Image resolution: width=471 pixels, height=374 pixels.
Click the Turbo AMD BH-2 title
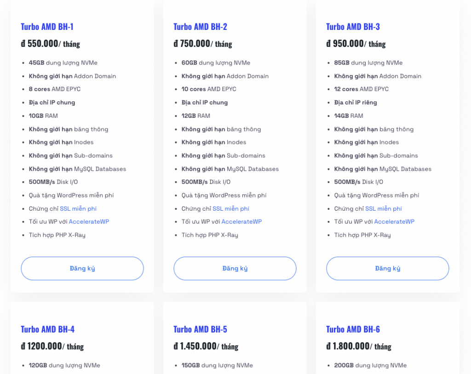point(200,27)
